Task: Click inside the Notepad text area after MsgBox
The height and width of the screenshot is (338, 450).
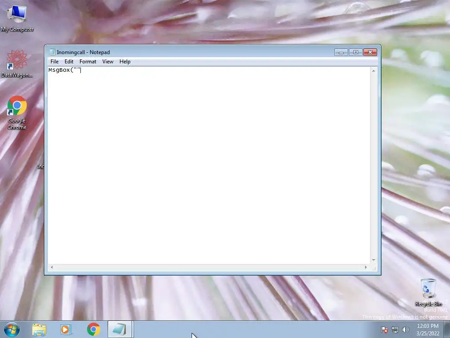Action: pyautogui.click(x=209, y=165)
